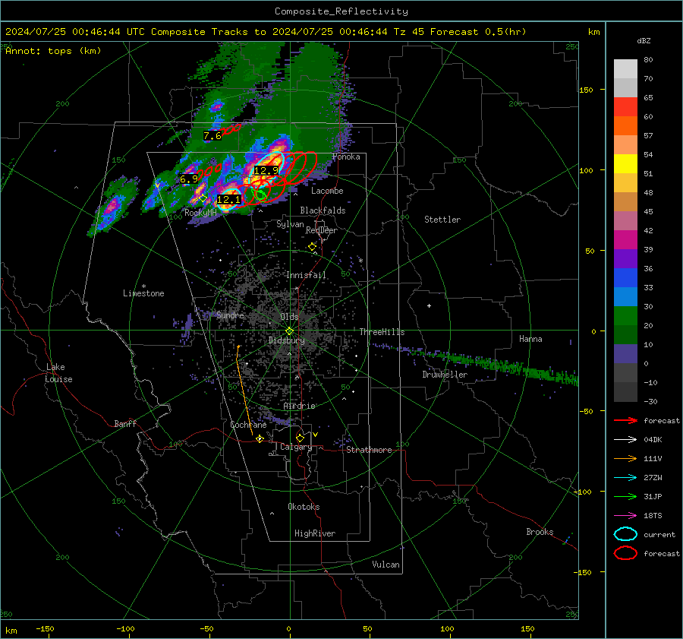
Task: Click the -30 dBZ dark gray swatch
Action: click(625, 391)
